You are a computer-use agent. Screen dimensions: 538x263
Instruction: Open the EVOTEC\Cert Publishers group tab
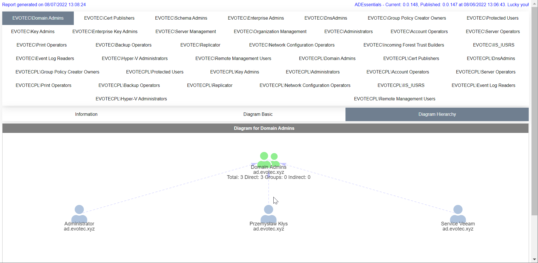tap(109, 18)
